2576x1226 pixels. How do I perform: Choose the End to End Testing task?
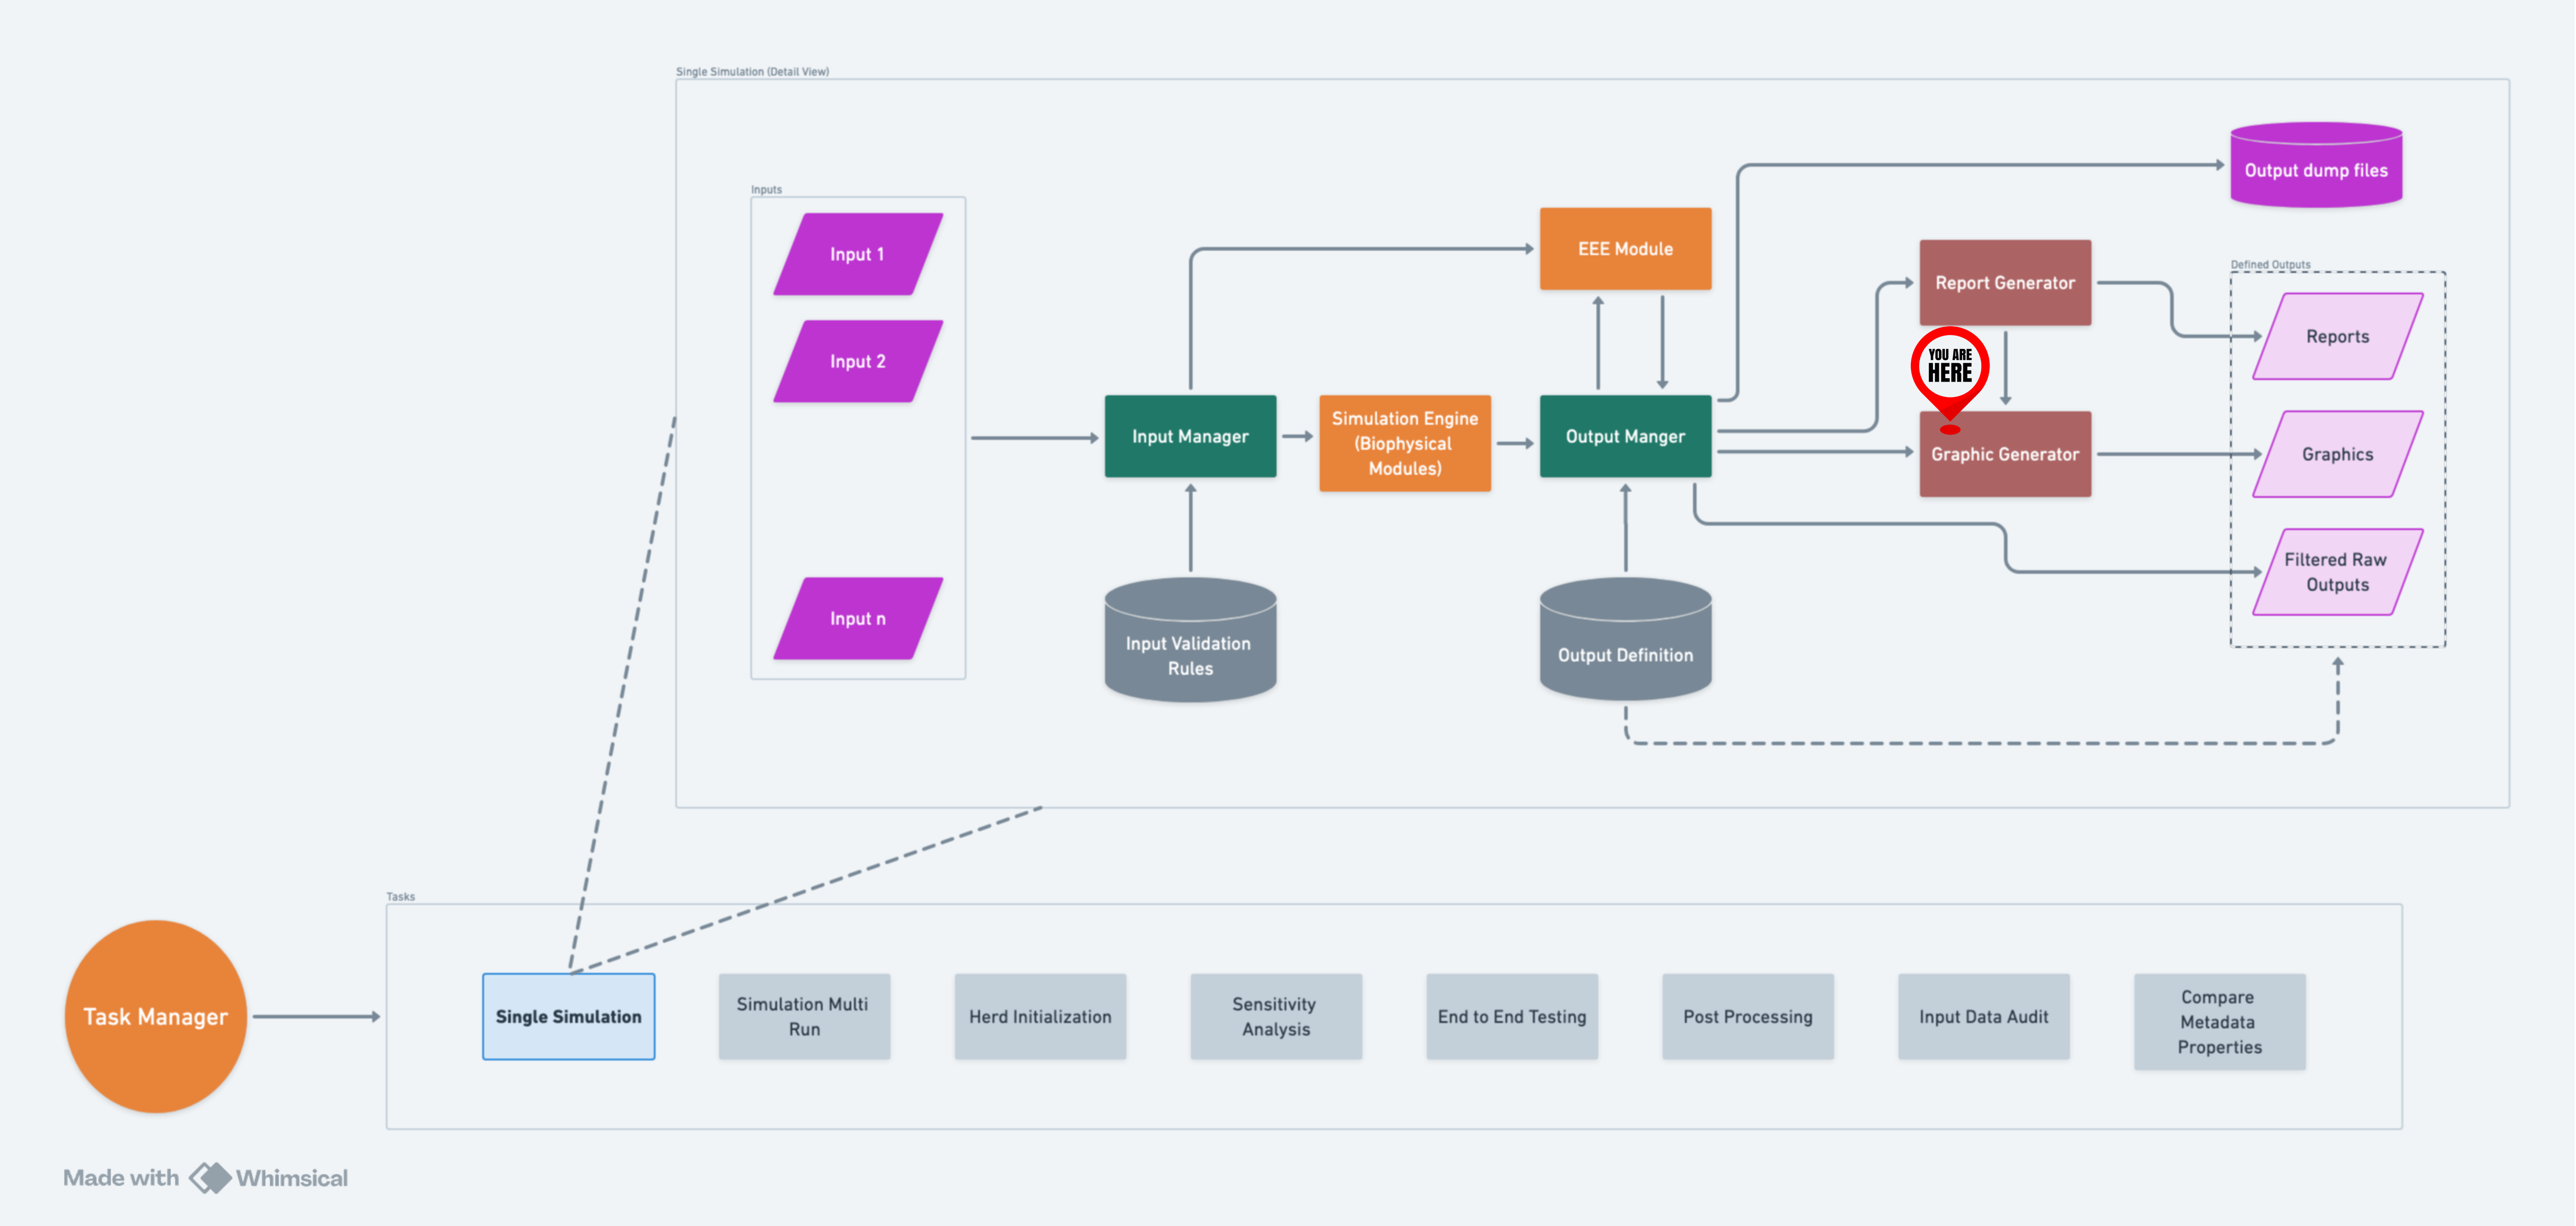click(1512, 1016)
